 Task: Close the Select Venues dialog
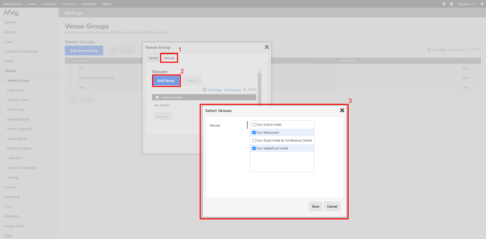(342, 110)
